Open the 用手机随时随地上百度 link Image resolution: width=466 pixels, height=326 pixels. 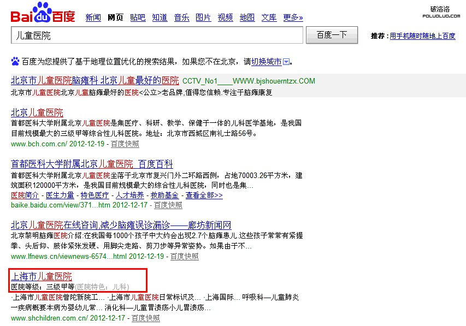[422, 36]
